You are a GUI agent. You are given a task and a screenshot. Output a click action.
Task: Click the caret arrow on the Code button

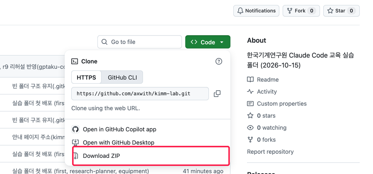point(222,42)
